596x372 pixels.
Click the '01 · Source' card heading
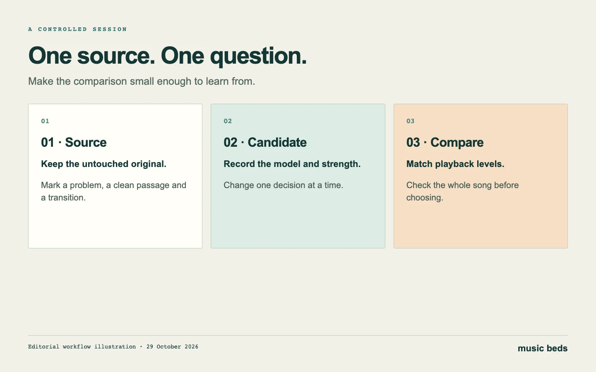pyautogui.click(x=74, y=142)
